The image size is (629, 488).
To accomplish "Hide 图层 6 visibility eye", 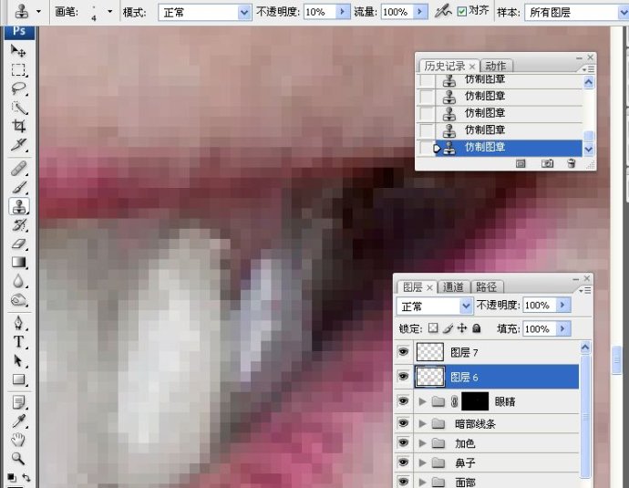I will pyautogui.click(x=403, y=377).
